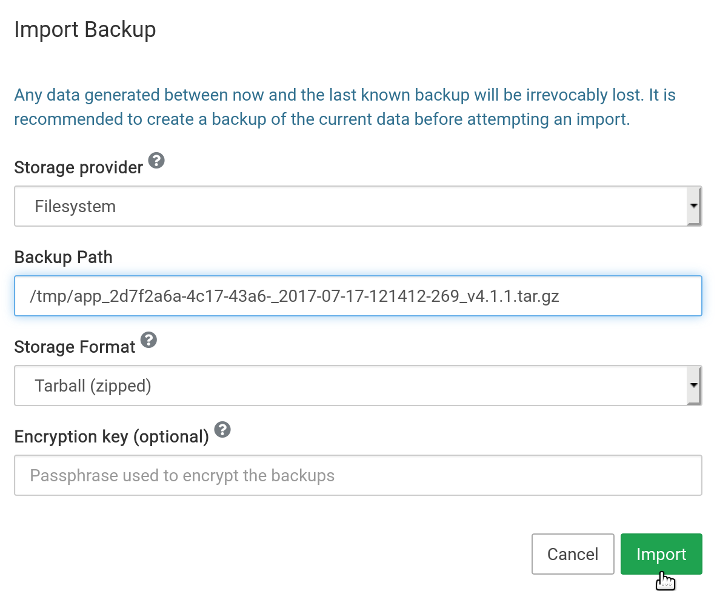Click the passphrase placeholder text
This screenshot has width=717, height=591.
[182, 475]
